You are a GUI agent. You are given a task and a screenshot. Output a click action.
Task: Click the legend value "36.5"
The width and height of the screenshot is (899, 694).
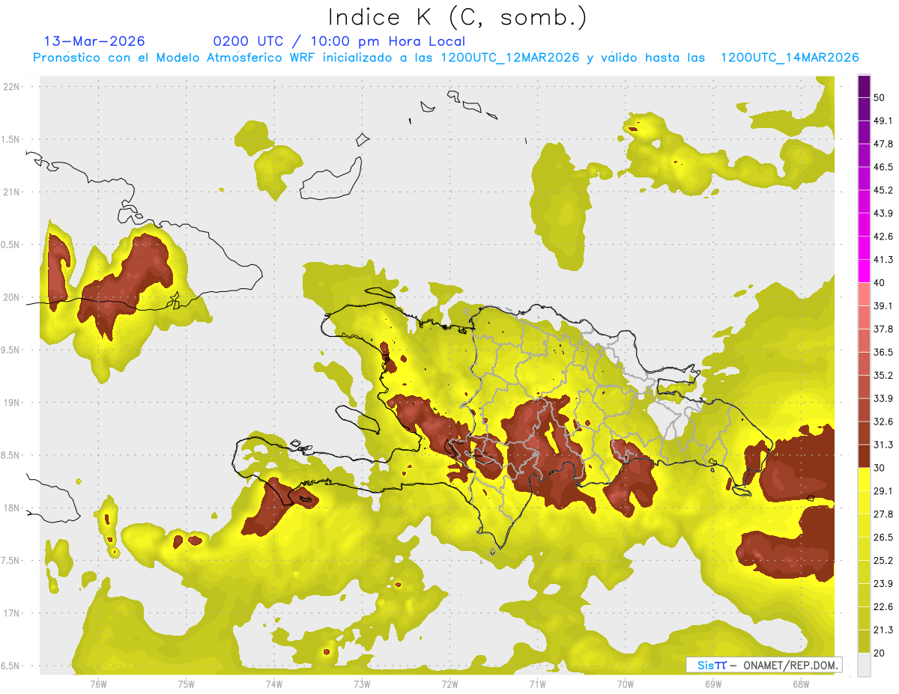tap(883, 352)
